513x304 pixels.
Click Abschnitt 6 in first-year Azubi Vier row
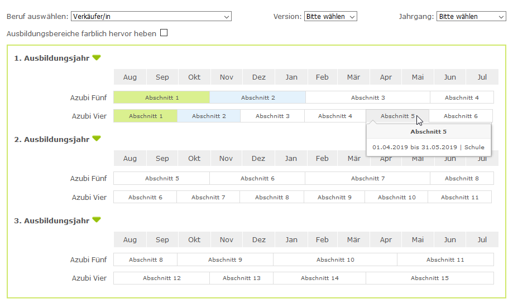click(x=461, y=116)
